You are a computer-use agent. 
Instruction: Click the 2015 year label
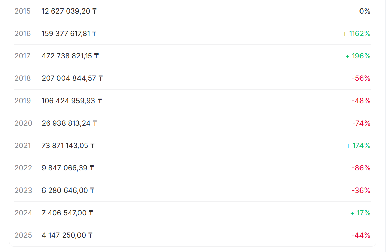22,11
